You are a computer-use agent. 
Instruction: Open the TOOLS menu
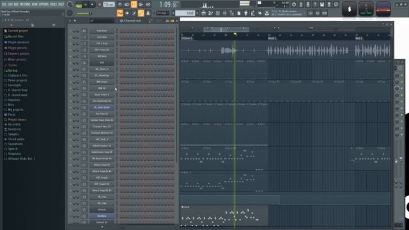(x=53, y=4)
